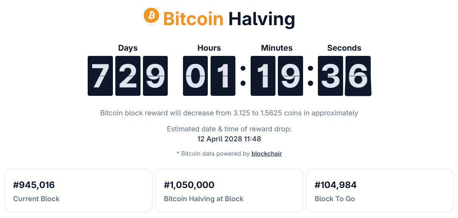Click the second Minutes digit tile showing 9
Screen dimensions: 458x218
pos(290,76)
